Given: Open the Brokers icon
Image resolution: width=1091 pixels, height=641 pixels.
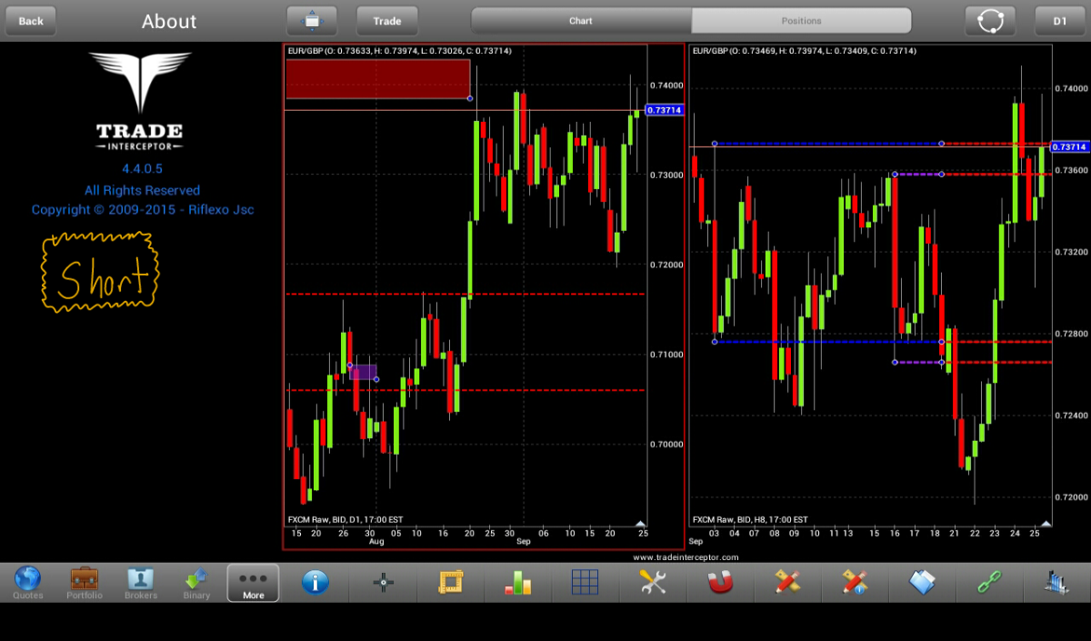Looking at the screenshot, I should pyautogui.click(x=141, y=583).
